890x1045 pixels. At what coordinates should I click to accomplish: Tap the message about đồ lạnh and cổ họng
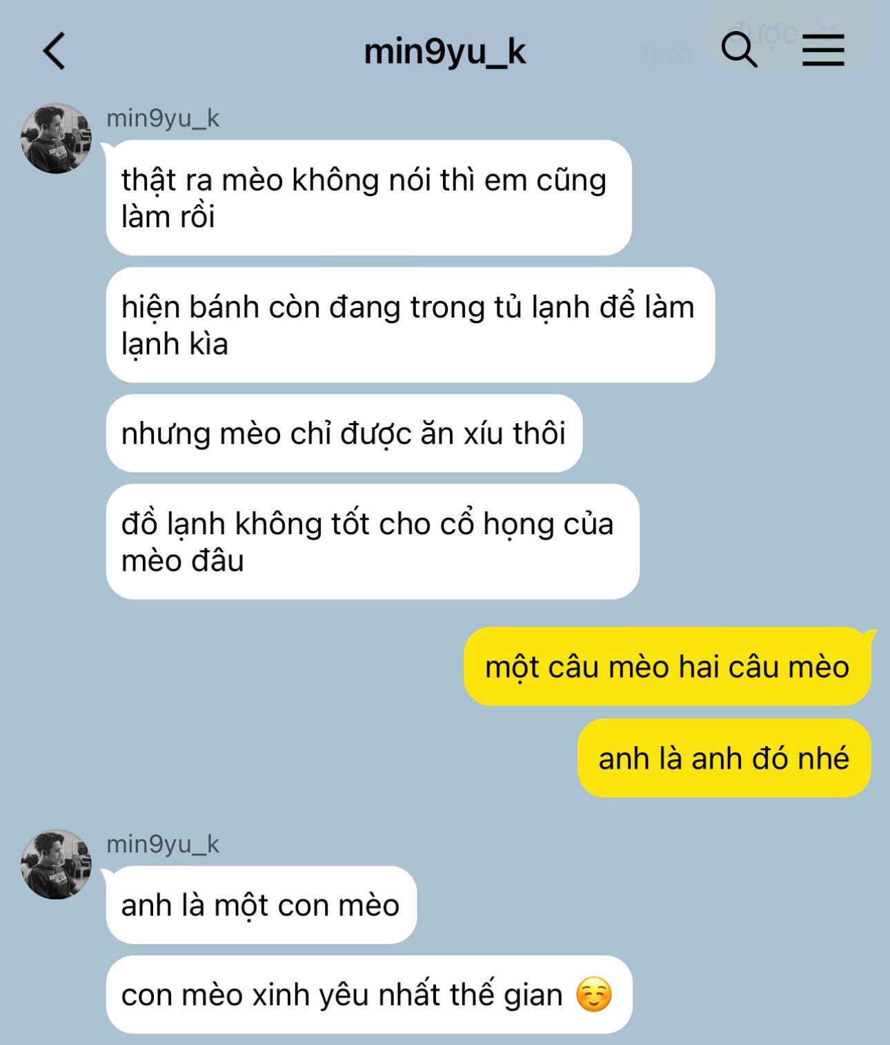(373, 542)
